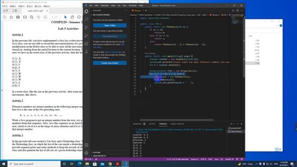This screenshot has width=297, height=167.
Task: Email the PDF using Acrobat envelope icon
Action: click(25, 17)
